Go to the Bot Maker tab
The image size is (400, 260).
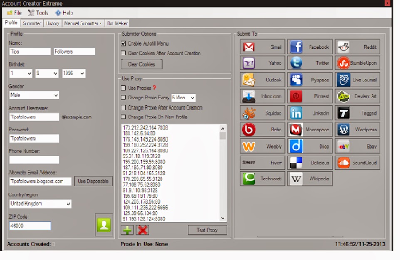(117, 23)
